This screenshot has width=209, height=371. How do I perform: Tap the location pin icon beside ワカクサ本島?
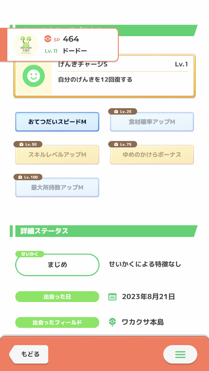click(x=112, y=322)
